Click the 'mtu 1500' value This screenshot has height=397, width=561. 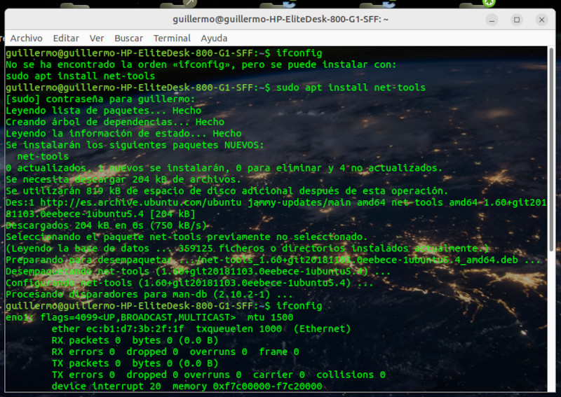[x=270, y=317]
